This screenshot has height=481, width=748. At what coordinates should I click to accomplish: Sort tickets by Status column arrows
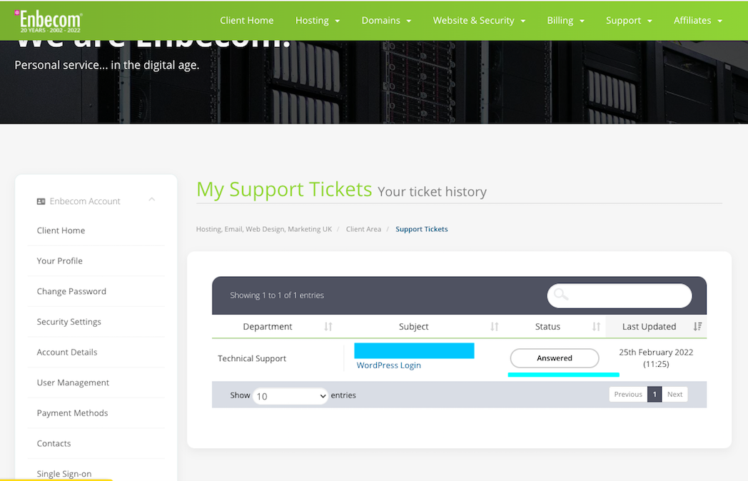coord(596,326)
